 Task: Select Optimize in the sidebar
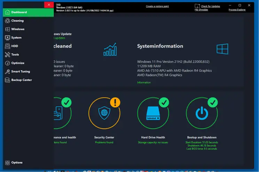(29, 63)
